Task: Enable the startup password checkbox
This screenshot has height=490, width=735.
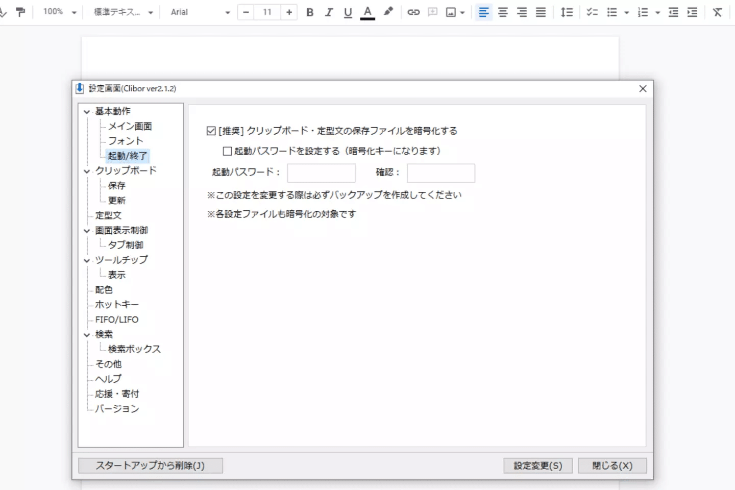Action: click(x=228, y=151)
